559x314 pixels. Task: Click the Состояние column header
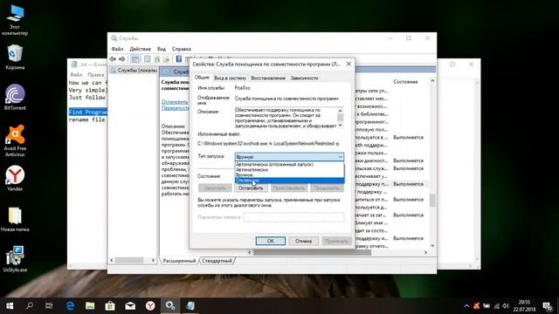(x=405, y=82)
